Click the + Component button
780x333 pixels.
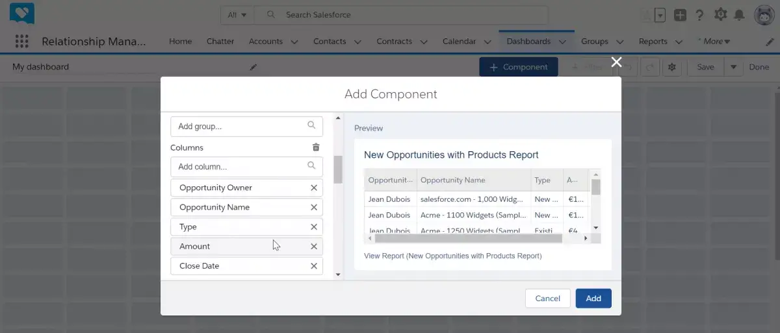click(518, 67)
